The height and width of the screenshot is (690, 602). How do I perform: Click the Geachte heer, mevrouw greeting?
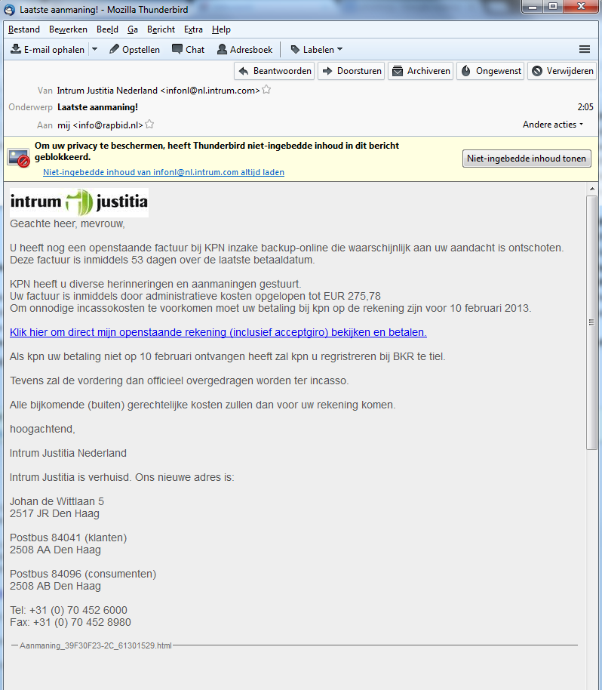[x=67, y=223]
